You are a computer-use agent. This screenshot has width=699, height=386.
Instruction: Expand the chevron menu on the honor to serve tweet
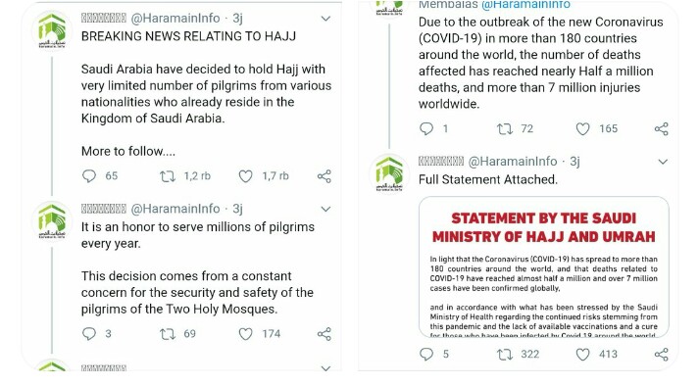point(325,209)
